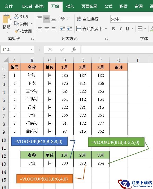Increase indent in alignment group

pyautogui.click(x=70, y=29)
